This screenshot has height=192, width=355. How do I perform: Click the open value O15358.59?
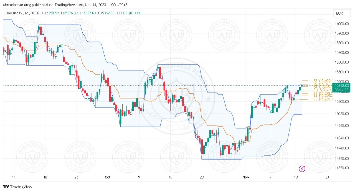50,13
